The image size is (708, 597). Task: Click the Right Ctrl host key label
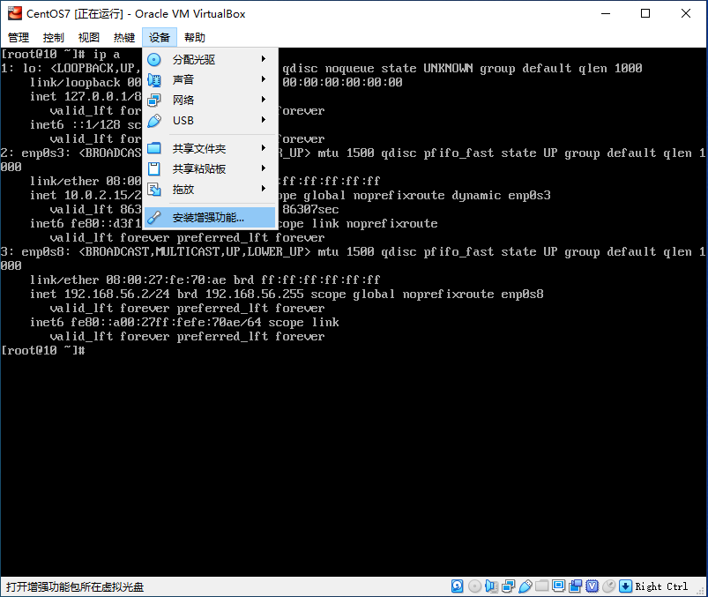661,586
